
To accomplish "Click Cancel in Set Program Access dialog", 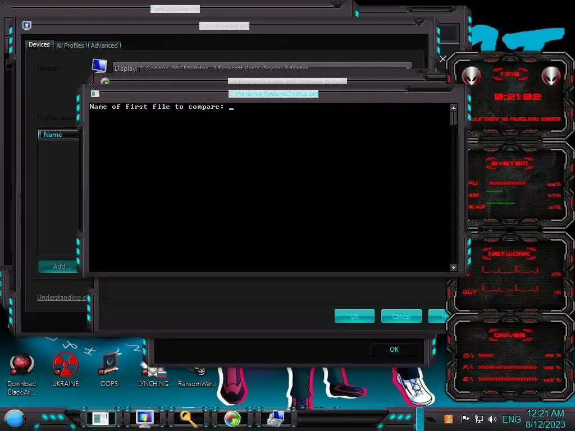I will (401, 316).
